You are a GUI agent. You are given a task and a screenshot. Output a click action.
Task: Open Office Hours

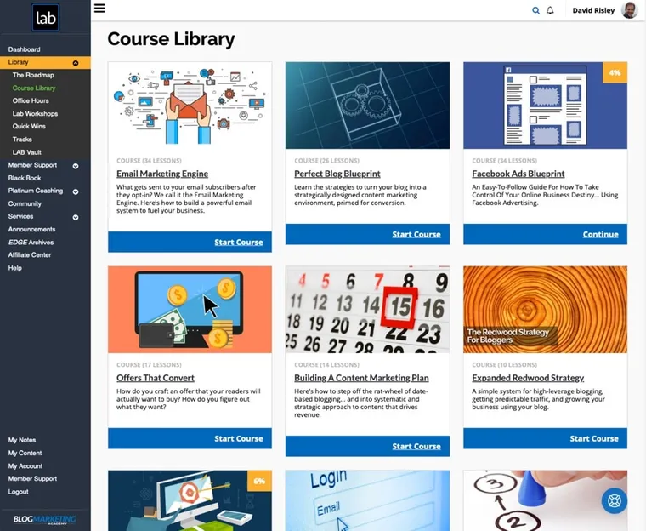coord(31,100)
